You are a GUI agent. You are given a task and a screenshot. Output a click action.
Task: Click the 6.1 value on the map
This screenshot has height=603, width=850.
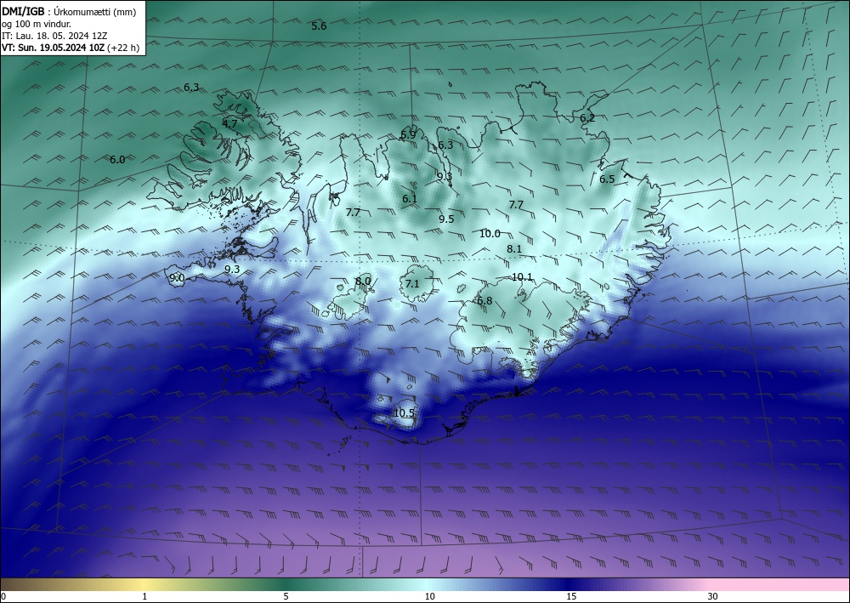point(410,199)
